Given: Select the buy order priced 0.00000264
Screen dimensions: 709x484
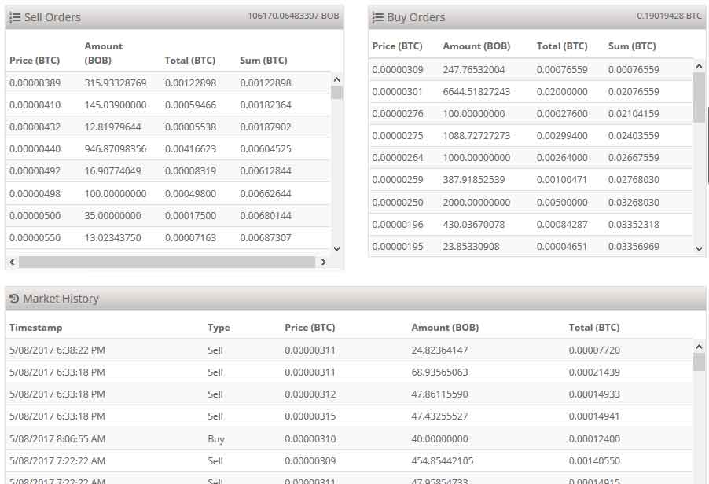Looking at the screenshot, I should coord(531,158).
